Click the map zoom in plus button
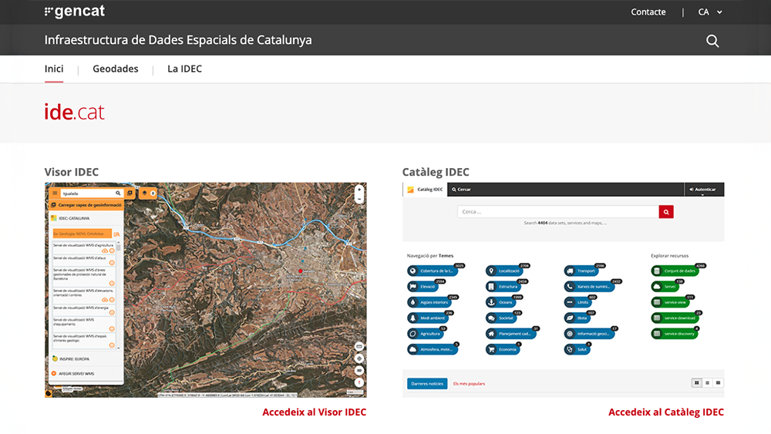Screen dimensions: 771x434 pos(359,189)
